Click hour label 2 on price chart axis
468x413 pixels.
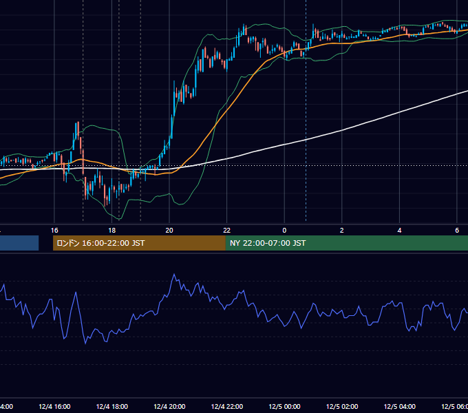[x=342, y=231]
